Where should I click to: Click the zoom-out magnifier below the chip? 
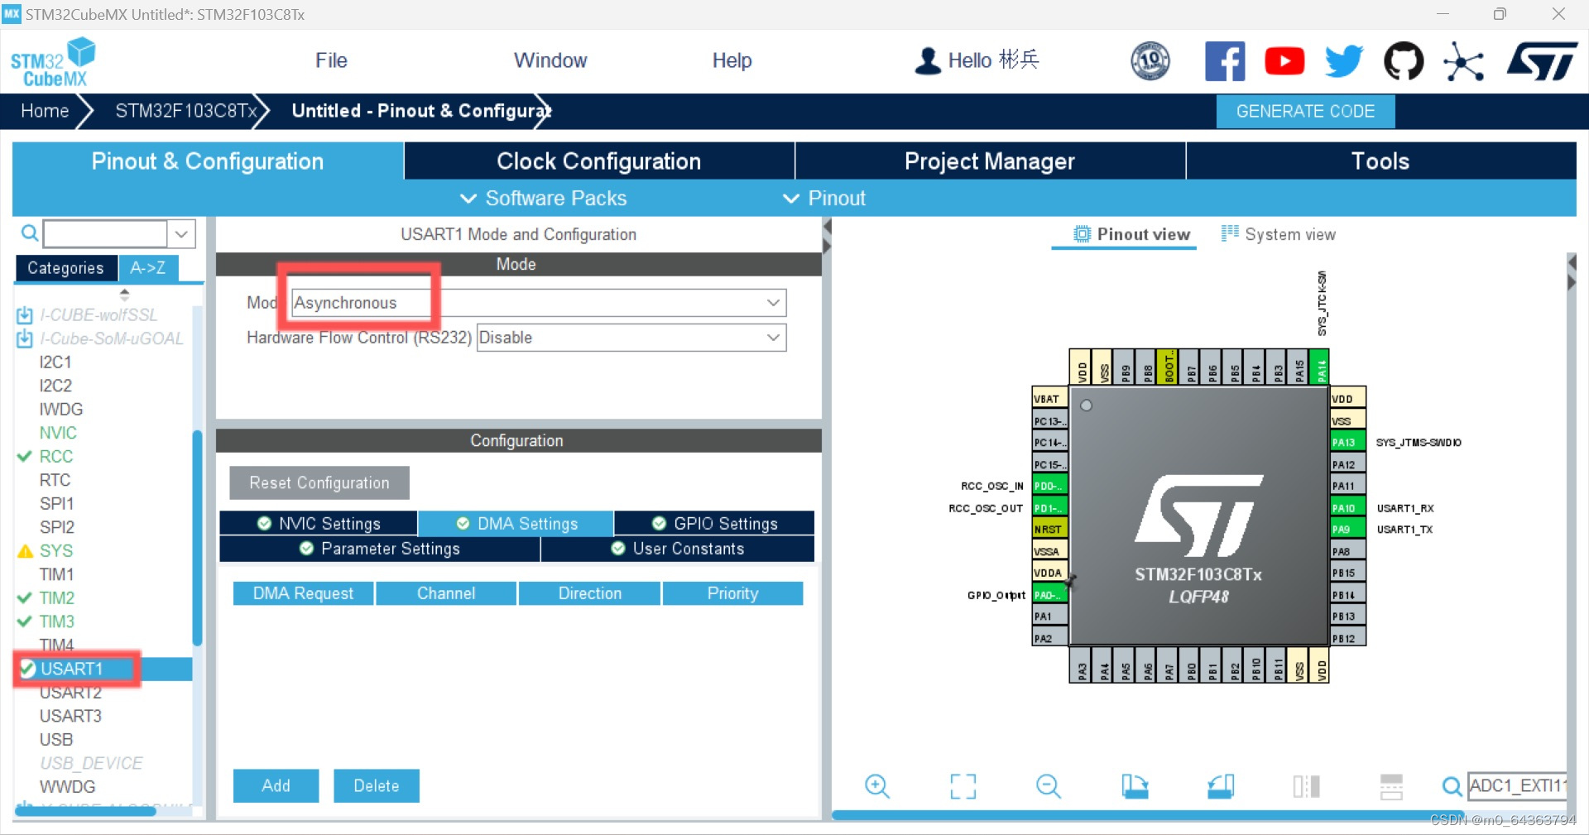tap(1047, 786)
